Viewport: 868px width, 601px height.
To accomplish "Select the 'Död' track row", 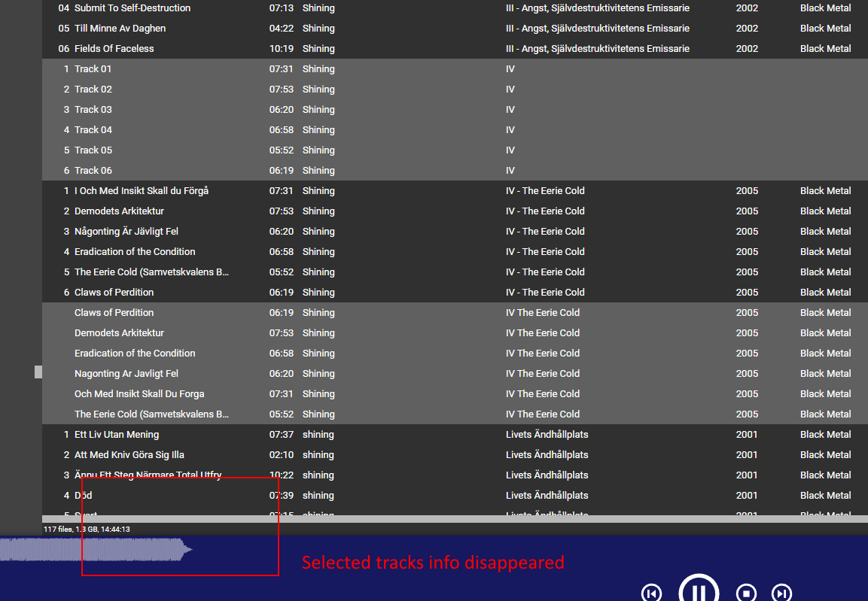I will pyautogui.click(x=455, y=496).
